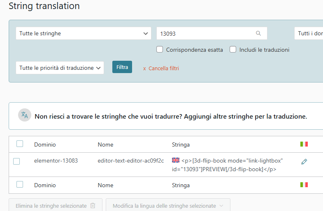Click the translation icon in the notice banner
This screenshot has height=211, width=323.
click(25, 115)
